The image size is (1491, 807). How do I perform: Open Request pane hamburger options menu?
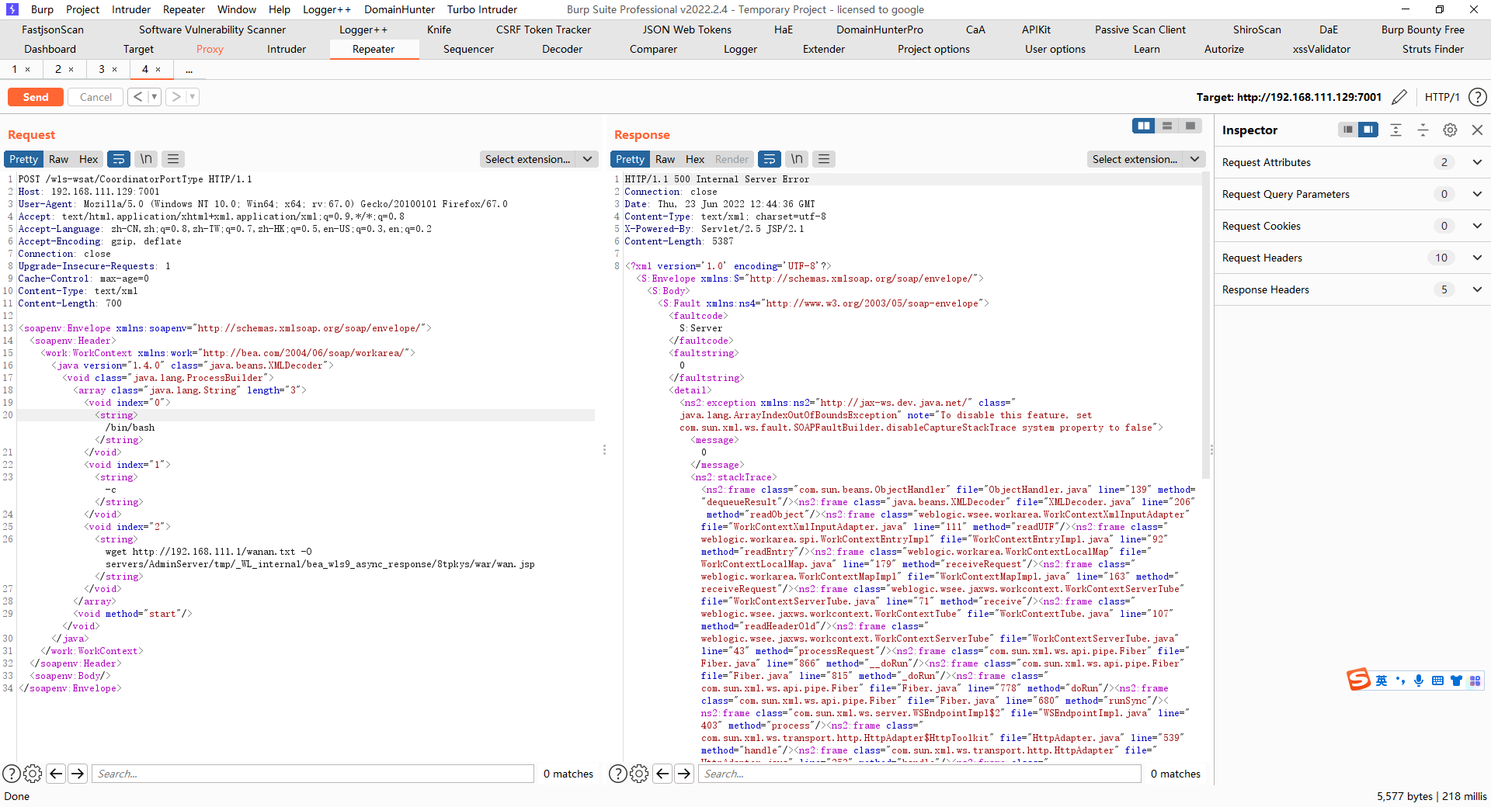coord(173,159)
